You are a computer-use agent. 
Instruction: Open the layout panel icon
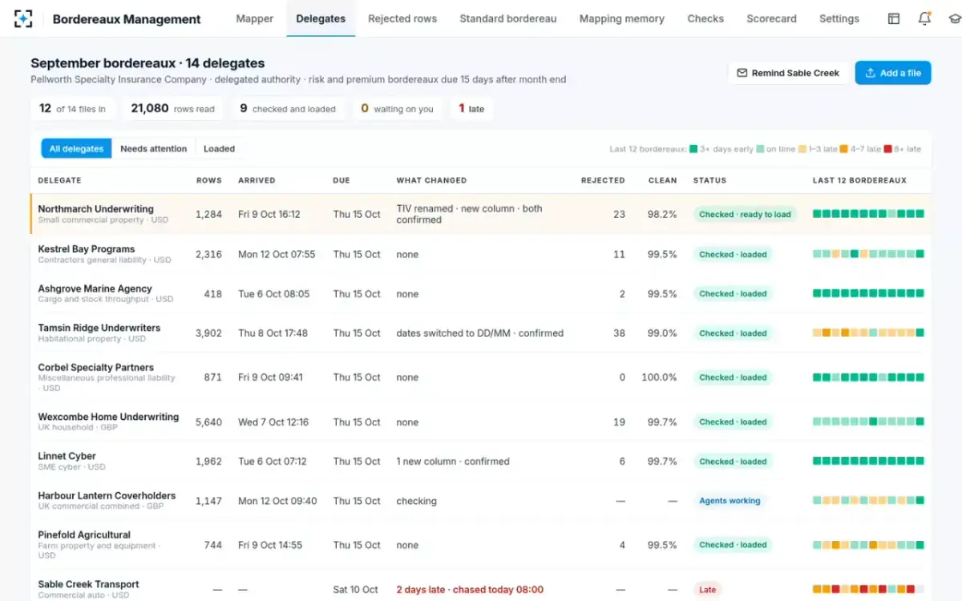894,18
